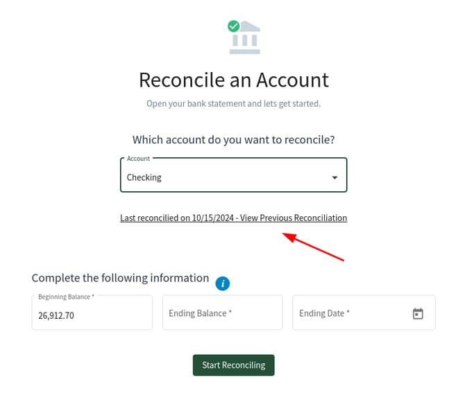Focus the Ending Balance field
465x395 pixels.
tap(222, 313)
